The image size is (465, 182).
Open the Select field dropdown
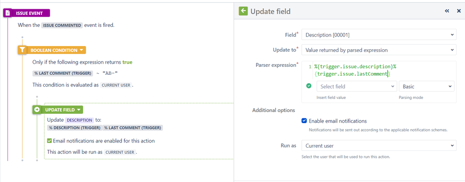357,87
